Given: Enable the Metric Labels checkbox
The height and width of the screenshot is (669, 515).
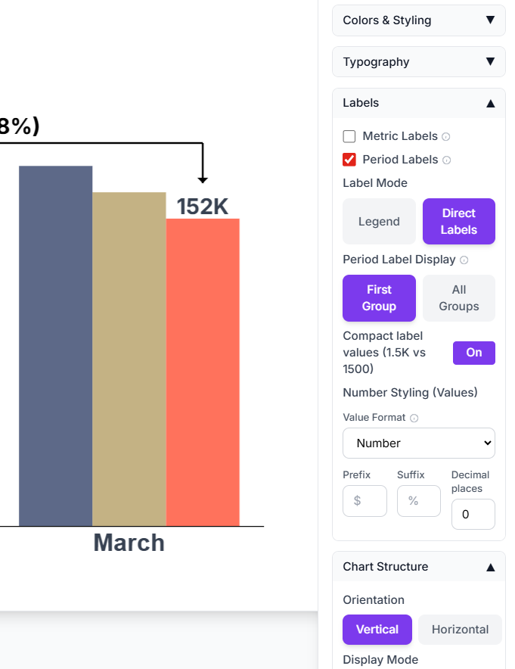Looking at the screenshot, I should pyautogui.click(x=349, y=136).
